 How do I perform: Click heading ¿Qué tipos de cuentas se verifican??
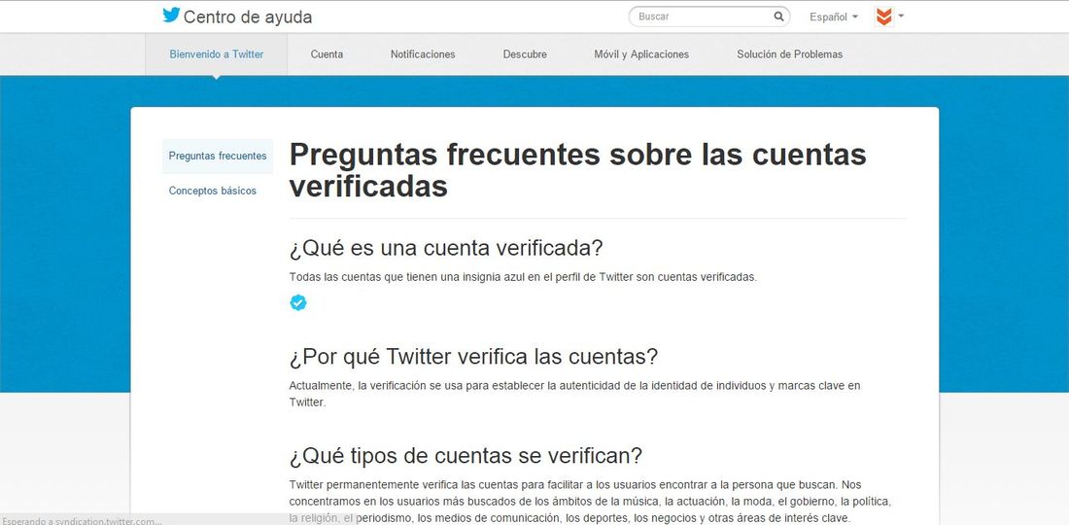coord(466,455)
